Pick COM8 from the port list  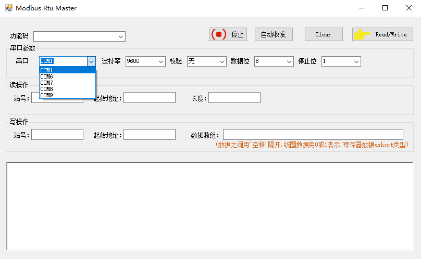(67, 89)
